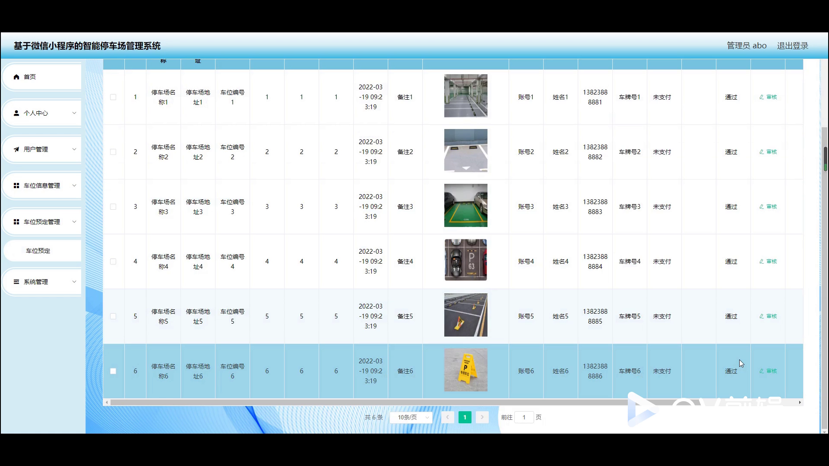Open the 系统管理 menu
829x466 pixels.
tap(42, 282)
